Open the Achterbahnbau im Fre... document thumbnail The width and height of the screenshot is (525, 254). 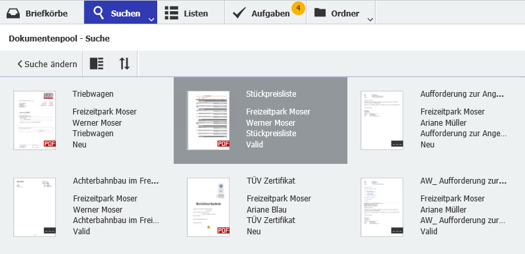pos(34,207)
